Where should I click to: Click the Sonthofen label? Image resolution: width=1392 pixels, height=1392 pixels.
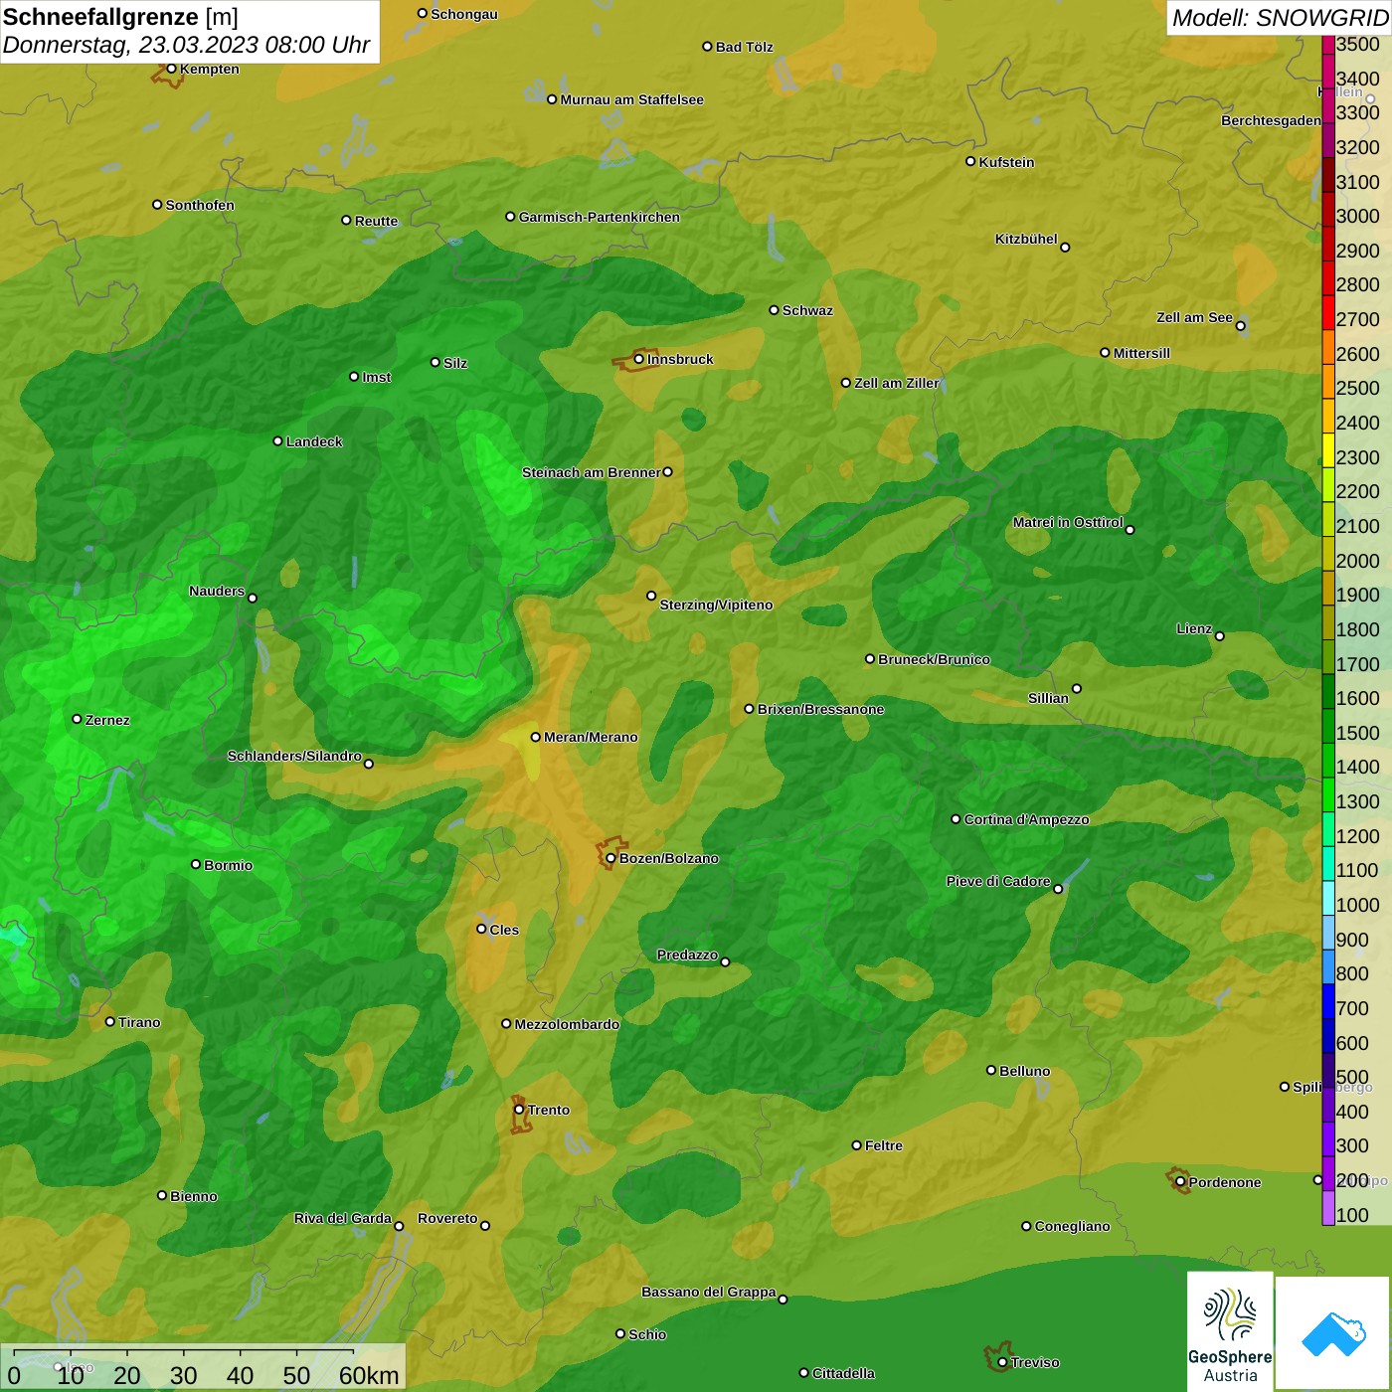(200, 205)
